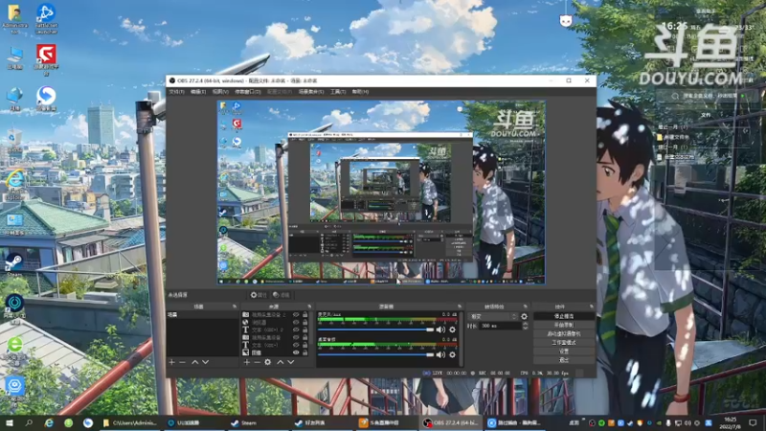
Task: Click the 300 ms duration field
Action: click(500, 326)
